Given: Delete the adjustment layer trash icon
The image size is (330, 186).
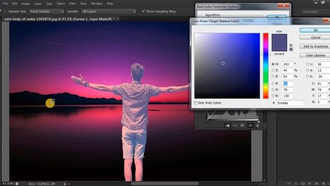Looking at the screenshot, I should click(x=257, y=126).
